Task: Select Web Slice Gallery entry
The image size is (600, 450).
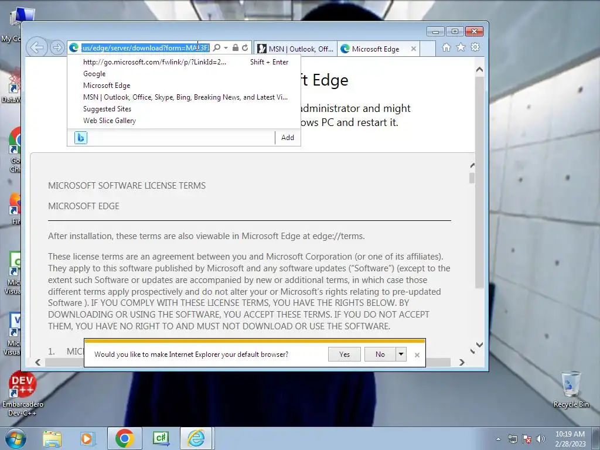Action: click(183, 121)
